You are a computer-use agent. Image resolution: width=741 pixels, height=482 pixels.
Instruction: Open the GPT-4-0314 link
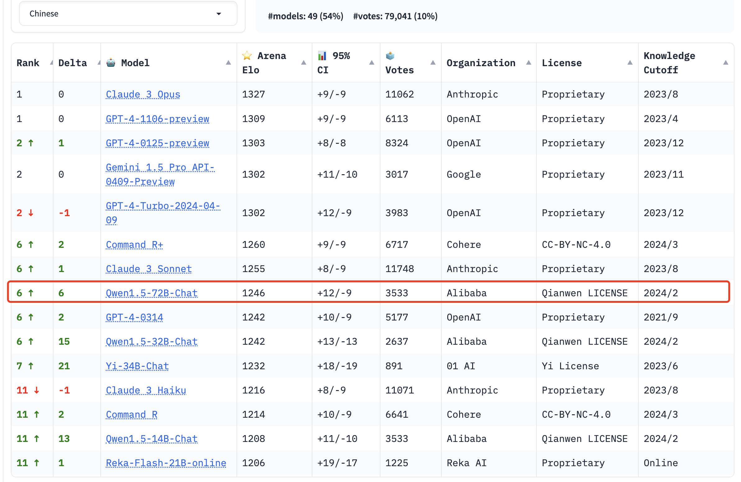point(135,317)
